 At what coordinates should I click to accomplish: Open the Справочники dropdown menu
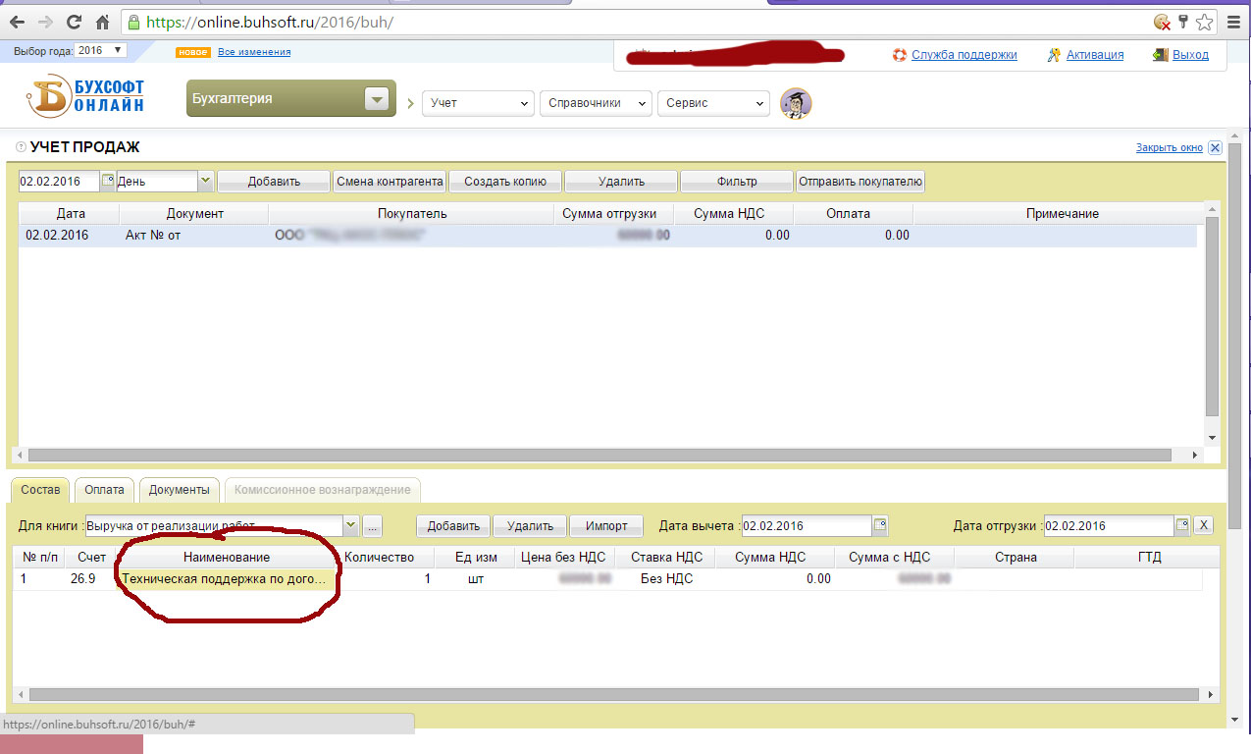coord(596,103)
